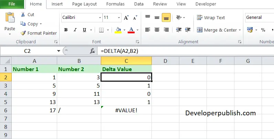Screen dimensions: 274x139
Task: Expand borders dropdown arrow
Action: pos(108,30)
